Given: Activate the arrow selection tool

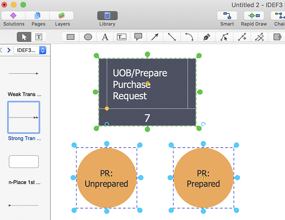Looking at the screenshot, I should tap(24, 37).
